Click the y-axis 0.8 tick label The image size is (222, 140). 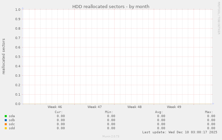click(18, 29)
